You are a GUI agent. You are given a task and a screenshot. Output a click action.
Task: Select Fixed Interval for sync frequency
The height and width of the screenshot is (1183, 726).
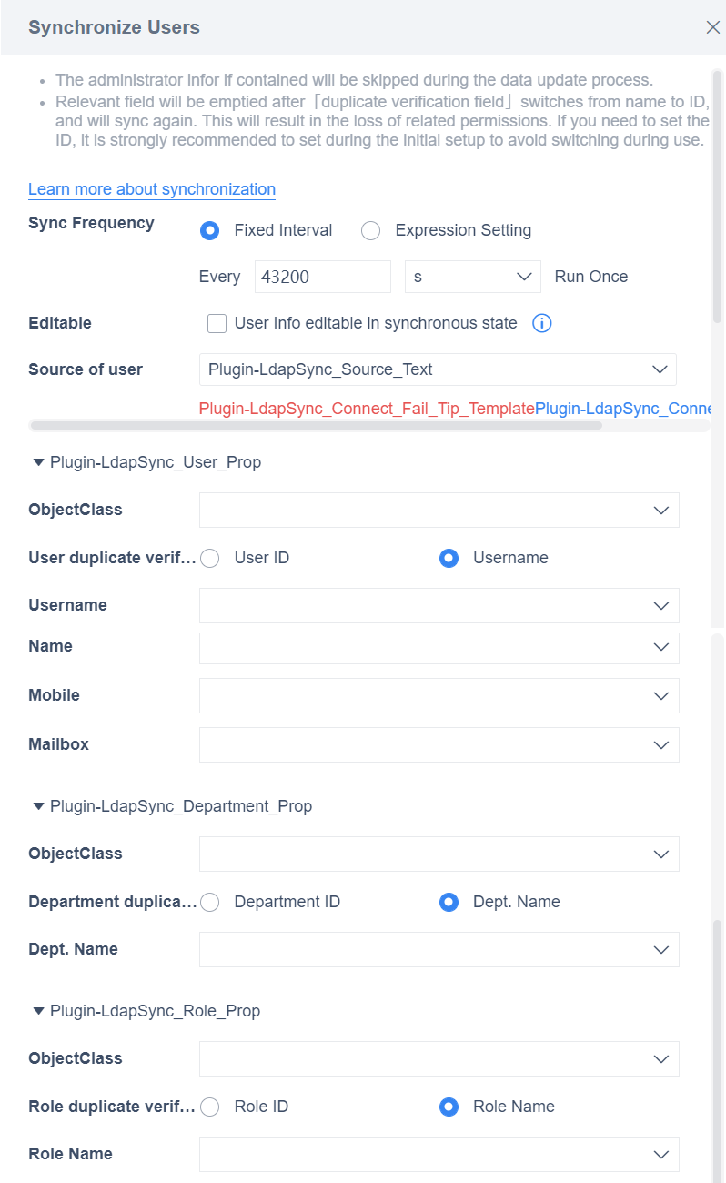tap(209, 230)
